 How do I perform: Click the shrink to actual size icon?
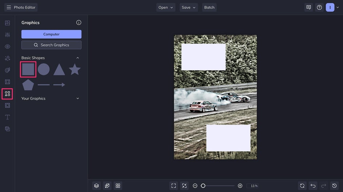[185, 186]
